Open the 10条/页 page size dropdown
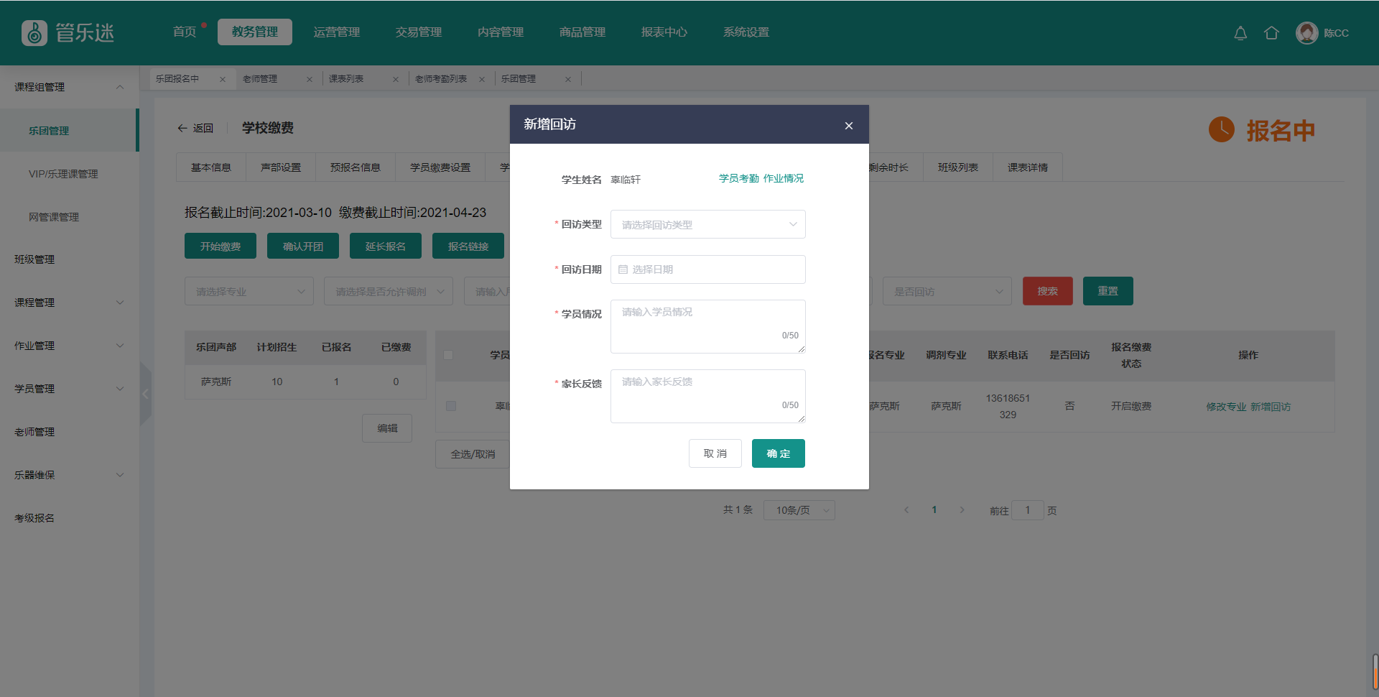Screen dimensions: 1379x697 pyautogui.click(x=799, y=510)
